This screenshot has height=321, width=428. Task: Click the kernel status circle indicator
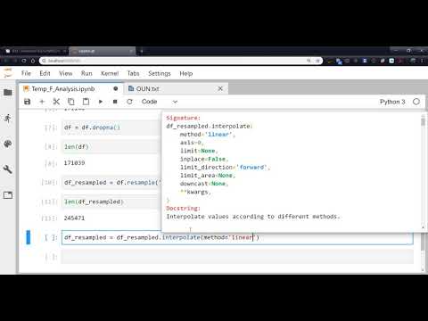tap(416, 102)
